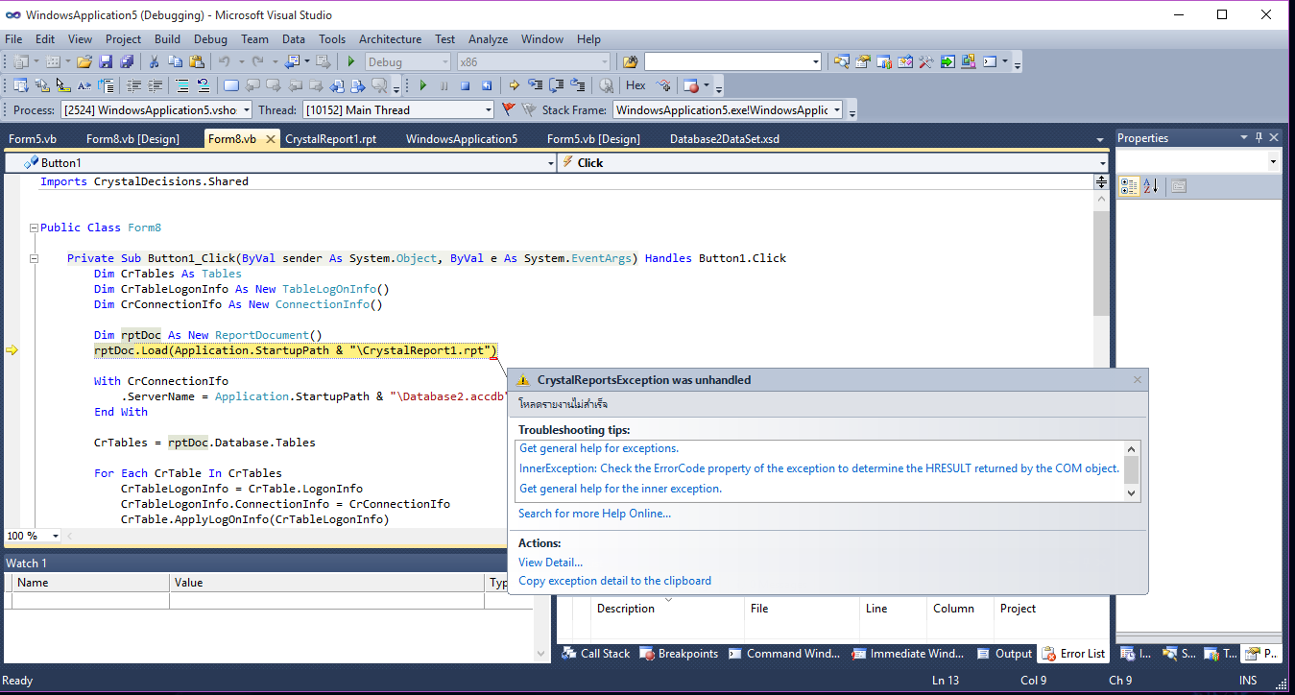The width and height of the screenshot is (1295, 695).
Task: Click the Save All icon
Action: tap(126, 61)
